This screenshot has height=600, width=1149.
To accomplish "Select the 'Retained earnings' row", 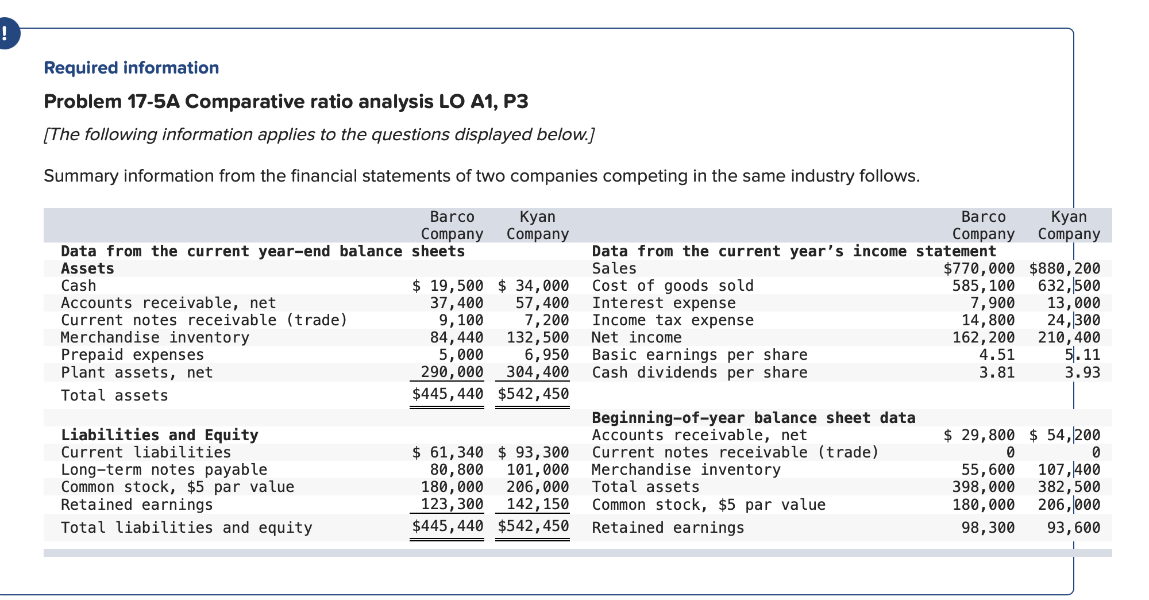I will point(138,505).
